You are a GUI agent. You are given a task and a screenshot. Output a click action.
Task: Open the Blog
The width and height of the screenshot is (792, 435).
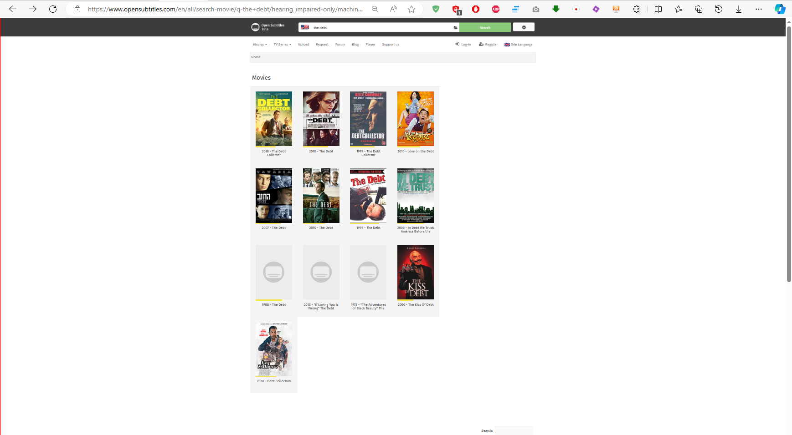point(355,45)
